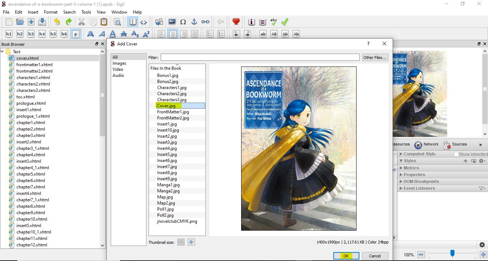The image size is (488, 261).
Task: Click the Donate heart icon
Action: pyautogui.click(x=236, y=22)
